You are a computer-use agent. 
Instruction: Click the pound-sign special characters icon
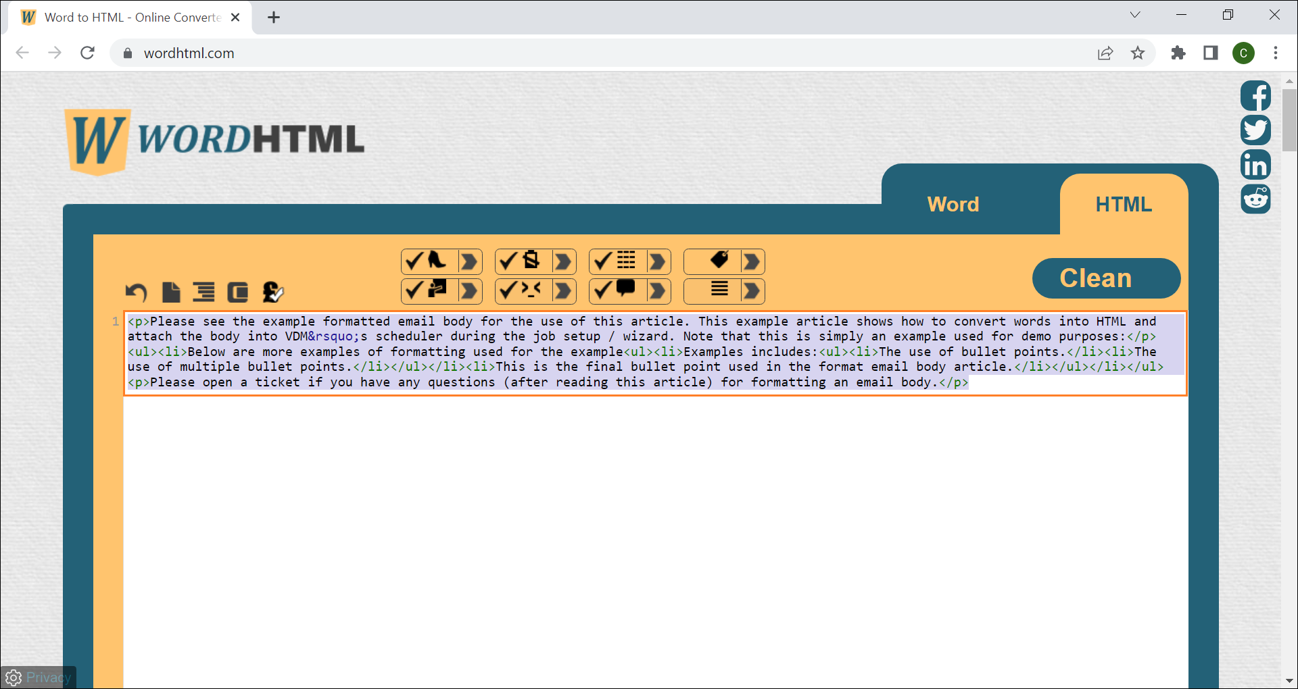272,292
